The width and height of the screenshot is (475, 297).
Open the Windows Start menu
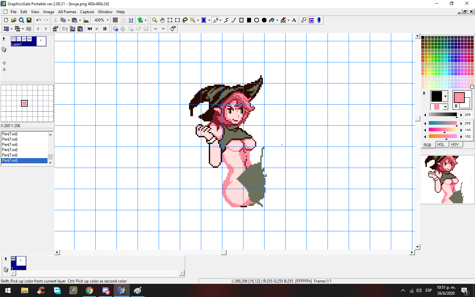coord(8,290)
